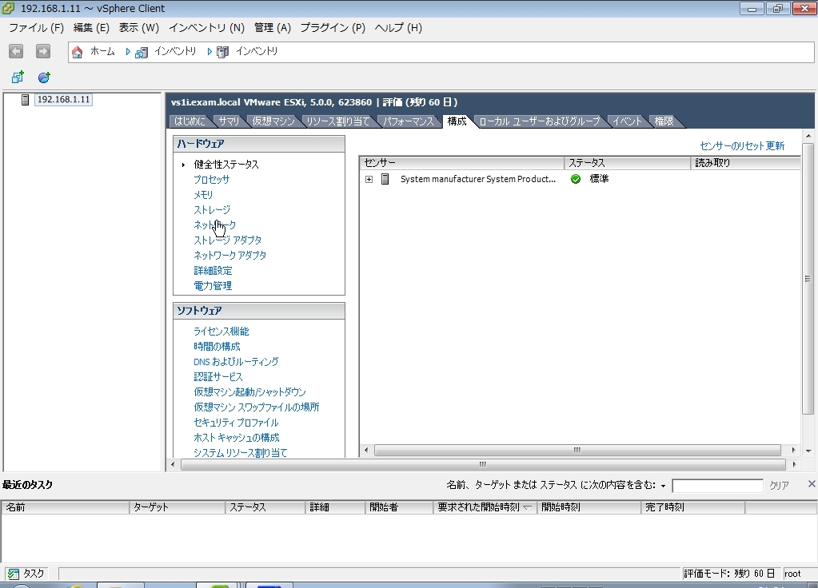Open 編集 (E) menu
The width and height of the screenshot is (818, 588).
pyautogui.click(x=91, y=28)
